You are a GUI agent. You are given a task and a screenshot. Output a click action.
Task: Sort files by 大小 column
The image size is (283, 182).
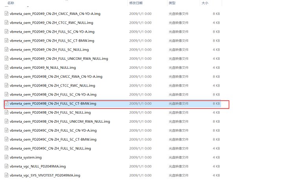(x=205, y=3)
